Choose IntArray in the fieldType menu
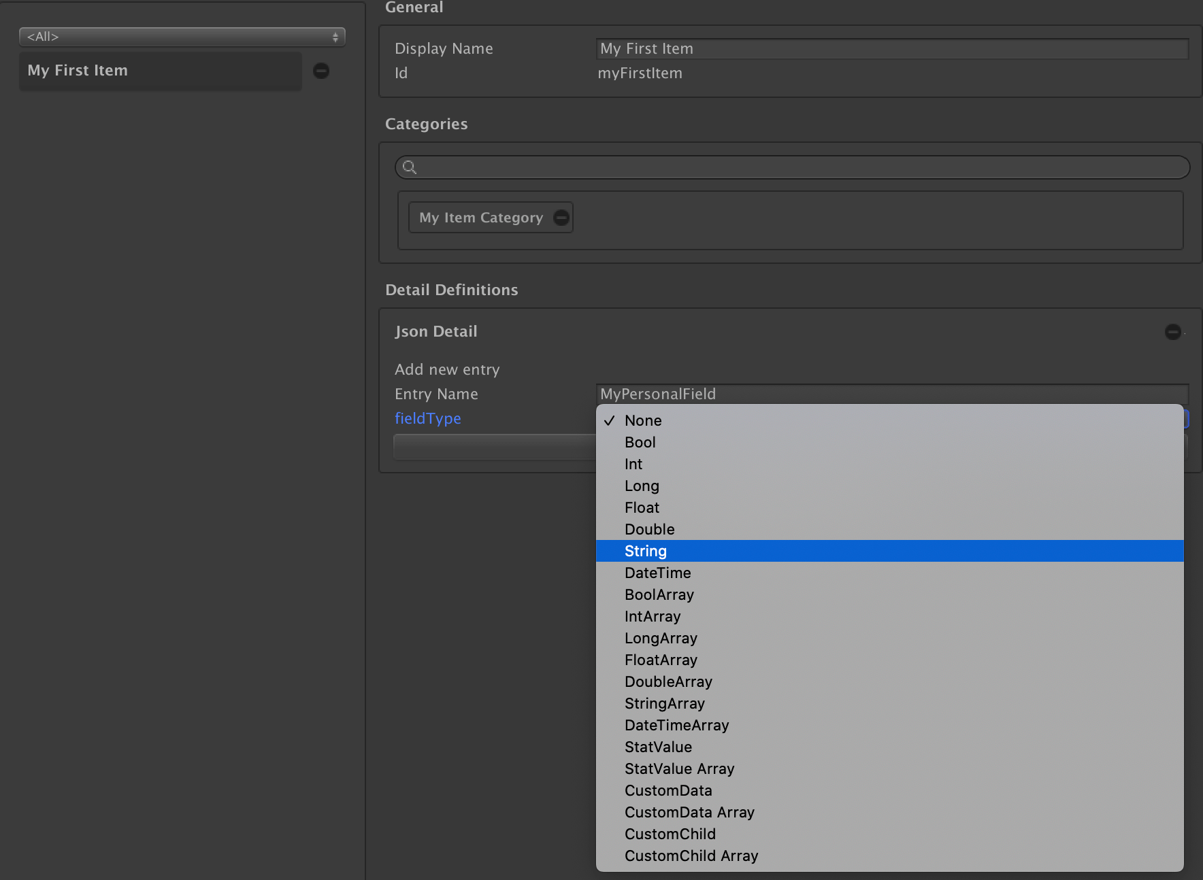The width and height of the screenshot is (1203, 880). coord(890,616)
